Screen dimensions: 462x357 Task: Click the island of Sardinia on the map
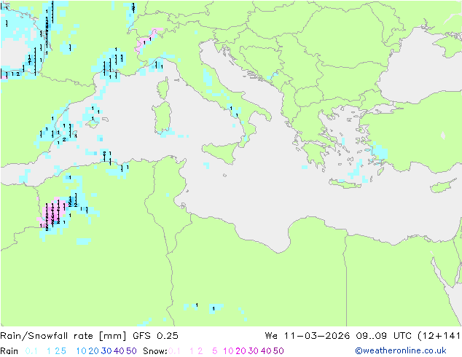(x=162, y=118)
